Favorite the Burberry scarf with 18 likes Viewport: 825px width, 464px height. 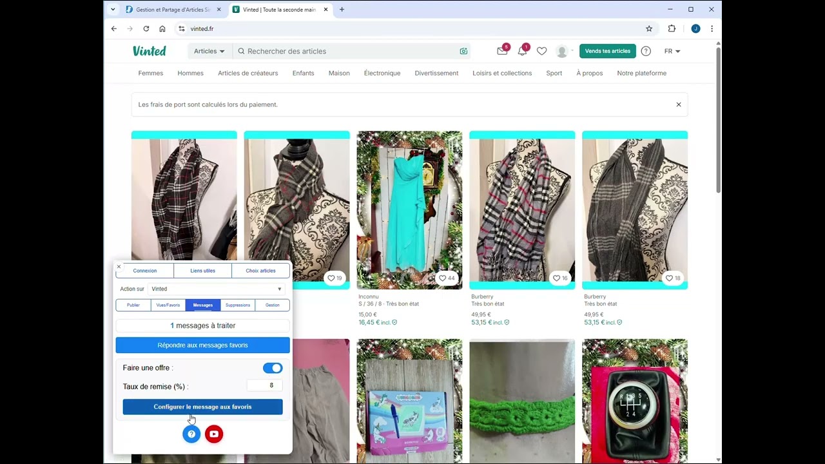[x=673, y=278]
